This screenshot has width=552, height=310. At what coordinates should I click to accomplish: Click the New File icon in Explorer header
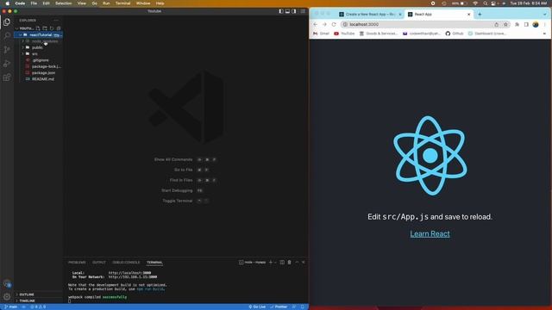pyautogui.click(x=38, y=28)
